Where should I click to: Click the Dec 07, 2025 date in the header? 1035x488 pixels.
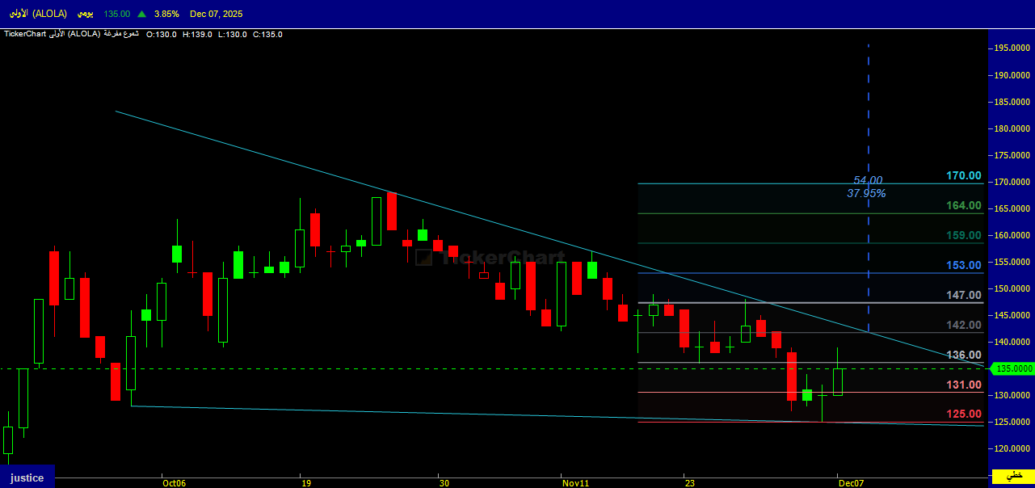(x=216, y=15)
